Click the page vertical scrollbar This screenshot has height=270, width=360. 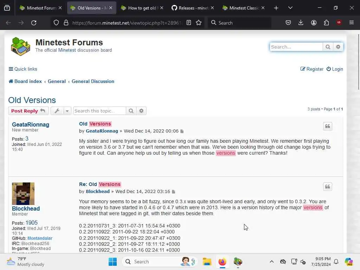click(x=358, y=62)
